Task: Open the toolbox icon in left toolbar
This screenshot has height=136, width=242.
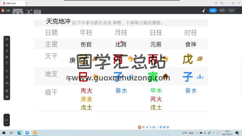Action: pos(7,91)
